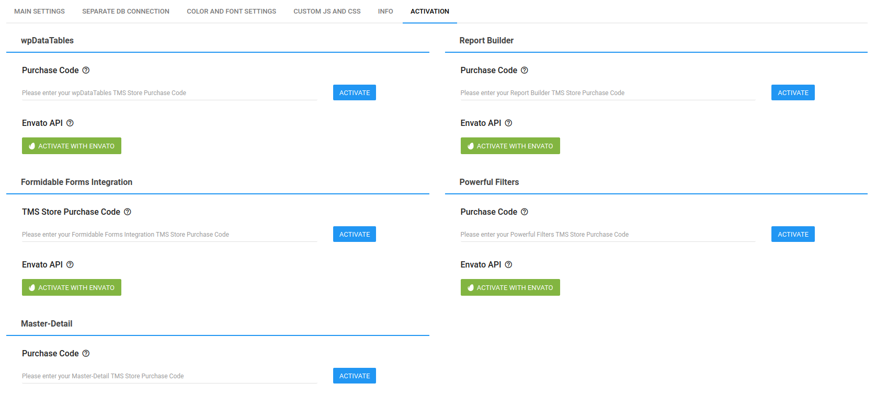Activate the Formidable Forms purchase code
The height and width of the screenshot is (395, 876).
pos(355,234)
